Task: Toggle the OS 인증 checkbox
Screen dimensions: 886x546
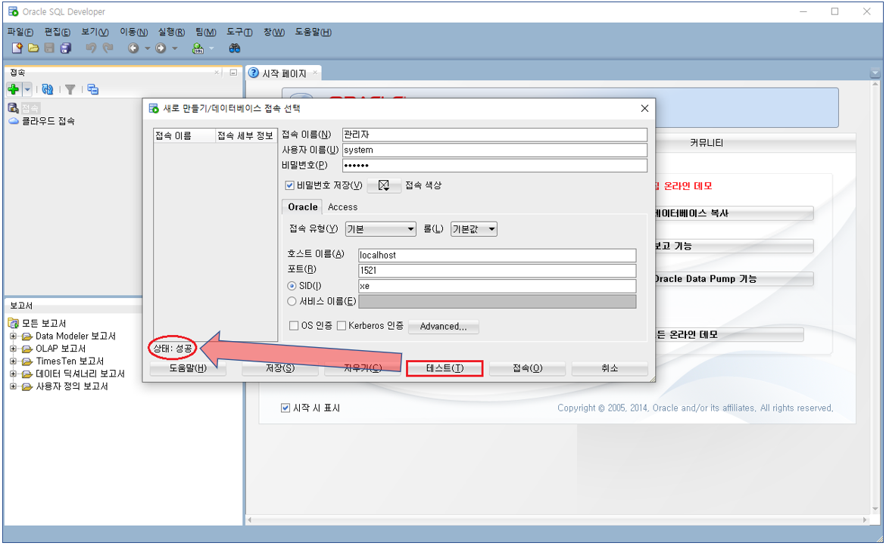Action: (293, 325)
